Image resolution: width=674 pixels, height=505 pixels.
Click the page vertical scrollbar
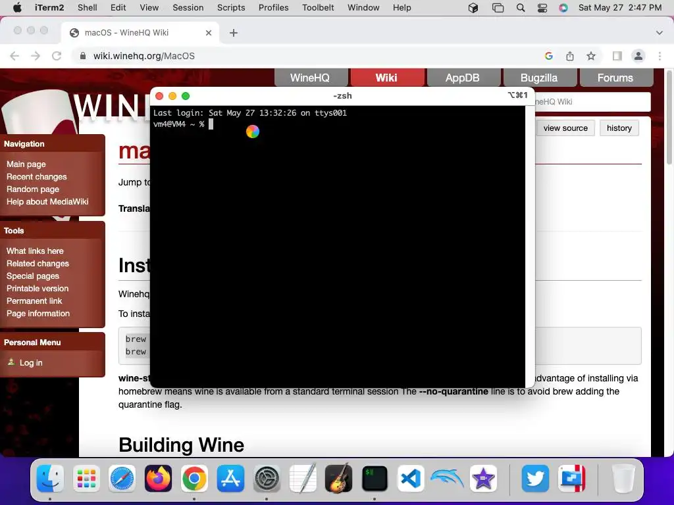tap(669, 118)
